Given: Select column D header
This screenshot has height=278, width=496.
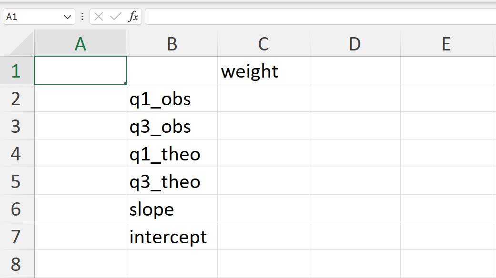Looking at the screenshot, I should pos(354,44).
